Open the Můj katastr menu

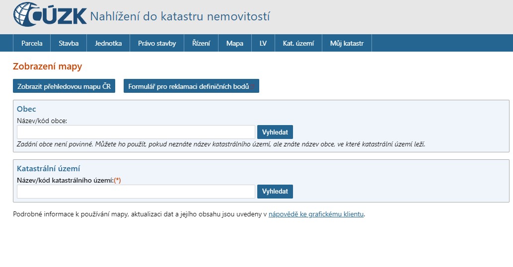[x=347, y=43]
